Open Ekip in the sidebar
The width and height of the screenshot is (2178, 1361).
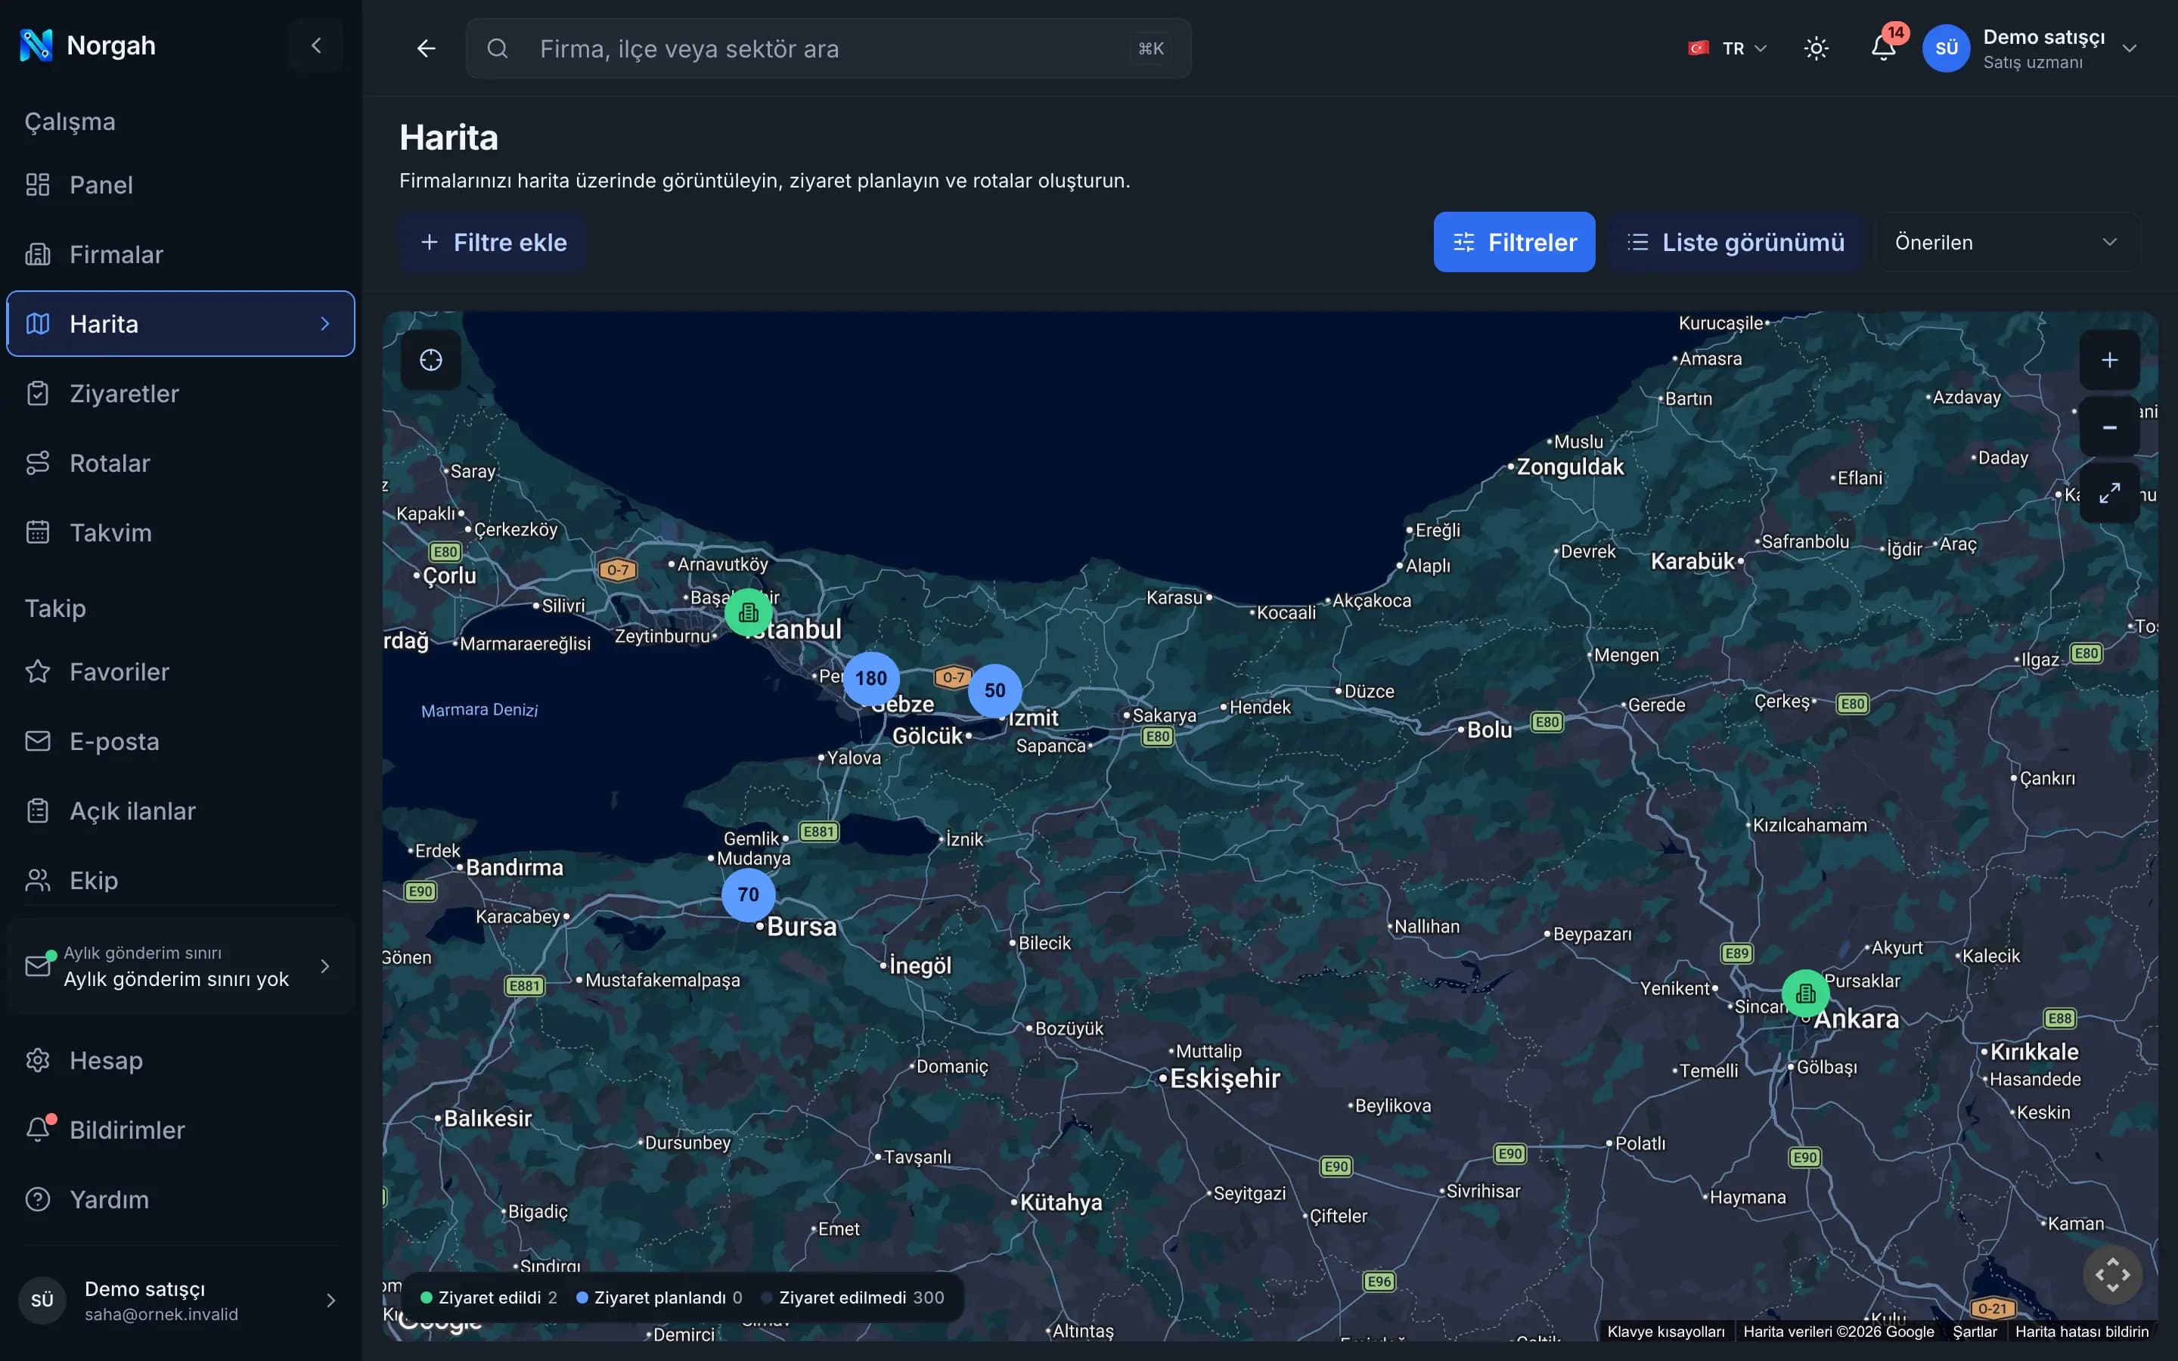pos(181,880)
